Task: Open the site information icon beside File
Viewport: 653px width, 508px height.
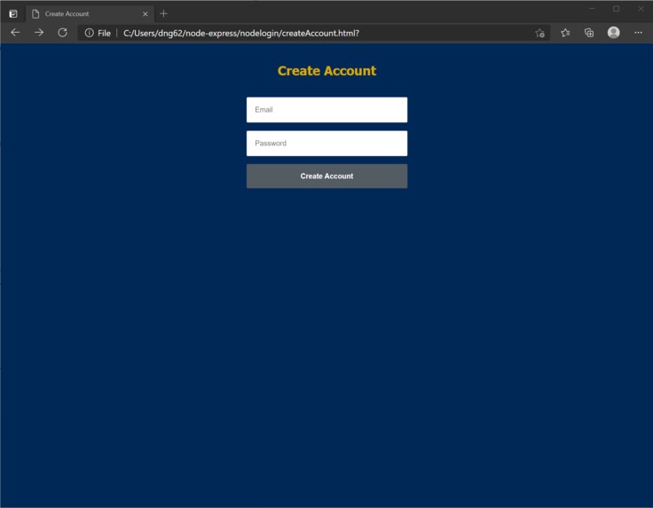Action: click(89, 33)
